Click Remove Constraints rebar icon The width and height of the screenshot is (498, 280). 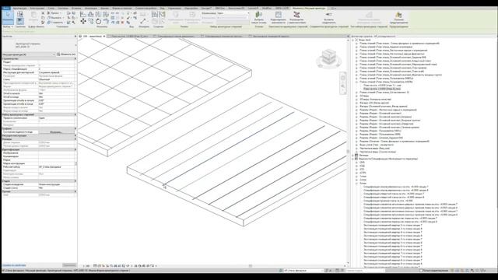click(x=296, y=15)
